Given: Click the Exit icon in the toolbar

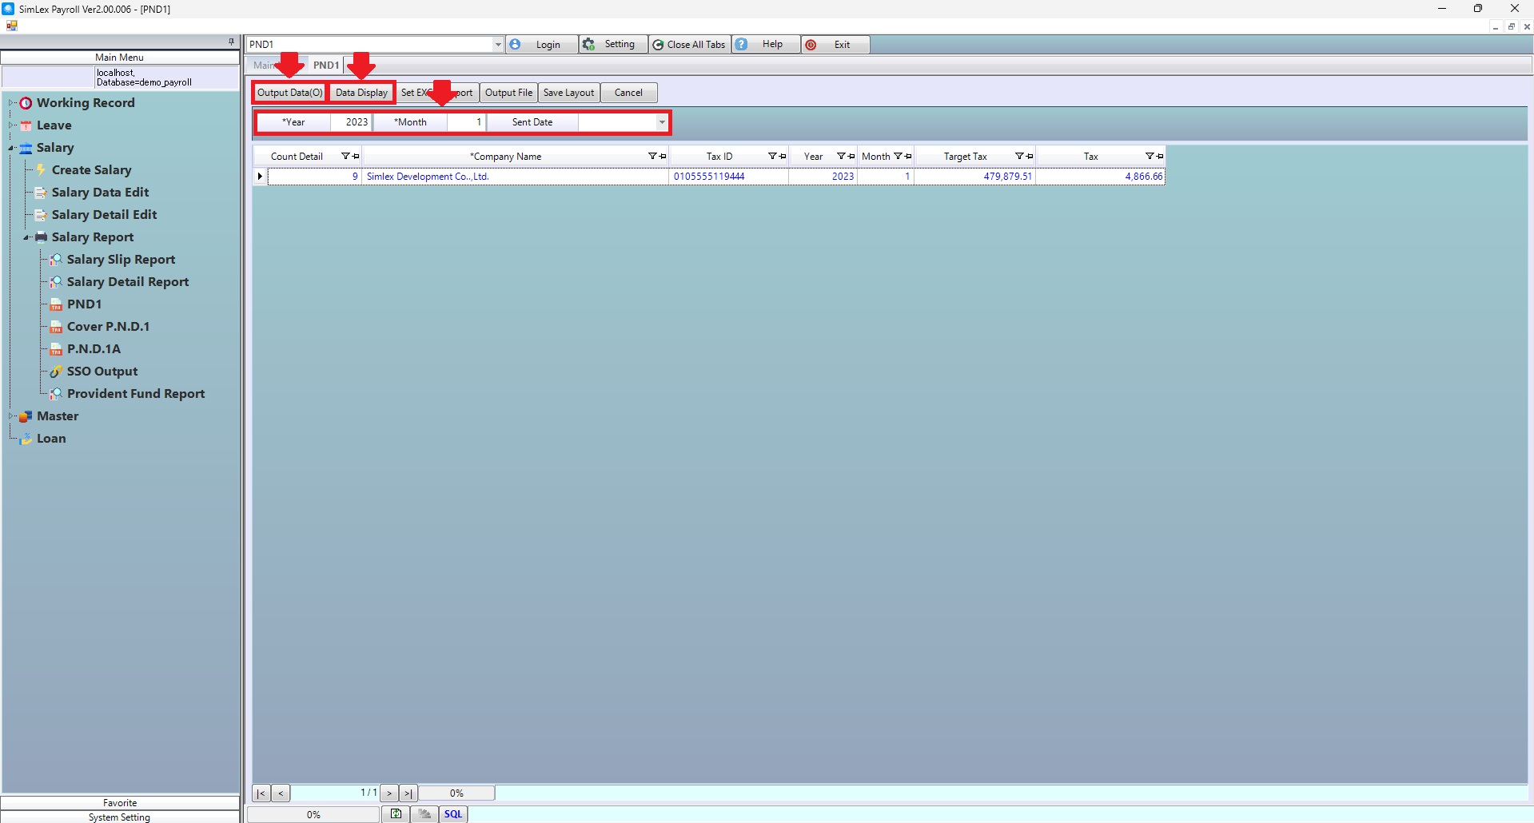Looking at the screenshot, I should [811, 45].
